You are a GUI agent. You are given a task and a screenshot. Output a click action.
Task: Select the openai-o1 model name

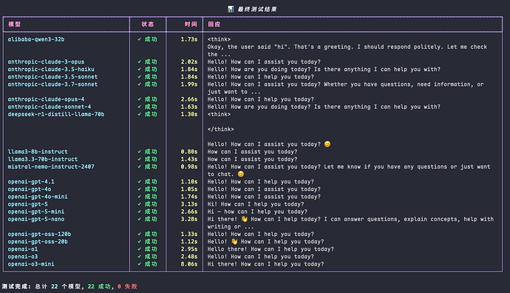pos(23,249)
